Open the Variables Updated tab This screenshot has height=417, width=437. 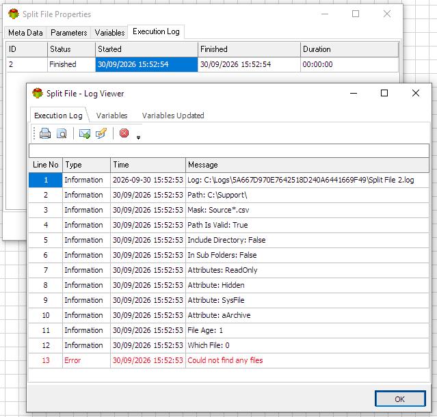pyautogui.click(x=173, y=116)
